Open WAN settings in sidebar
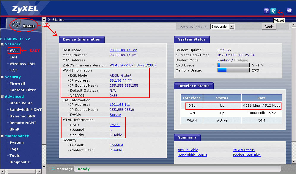Viewport: 296px width, 174px height. [x=14, y=51]
